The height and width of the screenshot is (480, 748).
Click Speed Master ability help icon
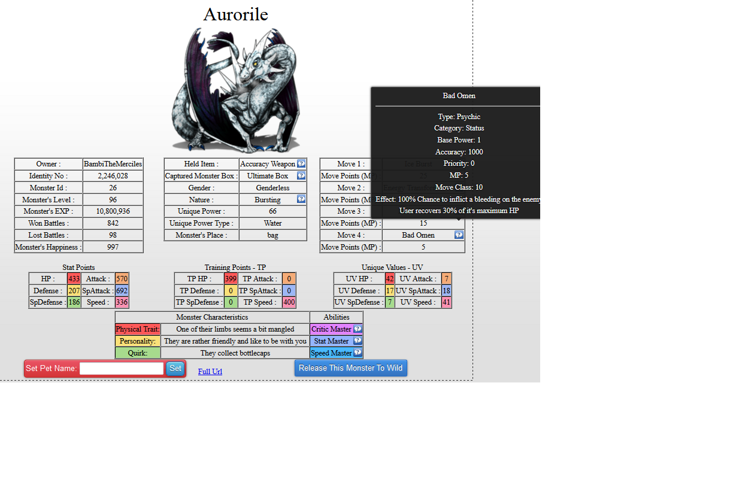pyautogui.click(x=358, y=353)
